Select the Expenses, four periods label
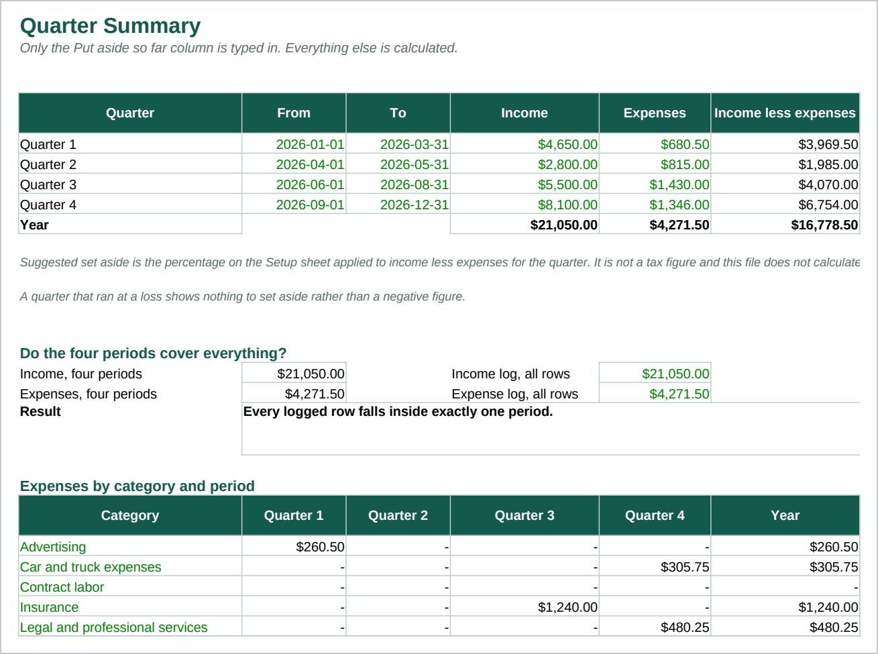 point(89,394)
